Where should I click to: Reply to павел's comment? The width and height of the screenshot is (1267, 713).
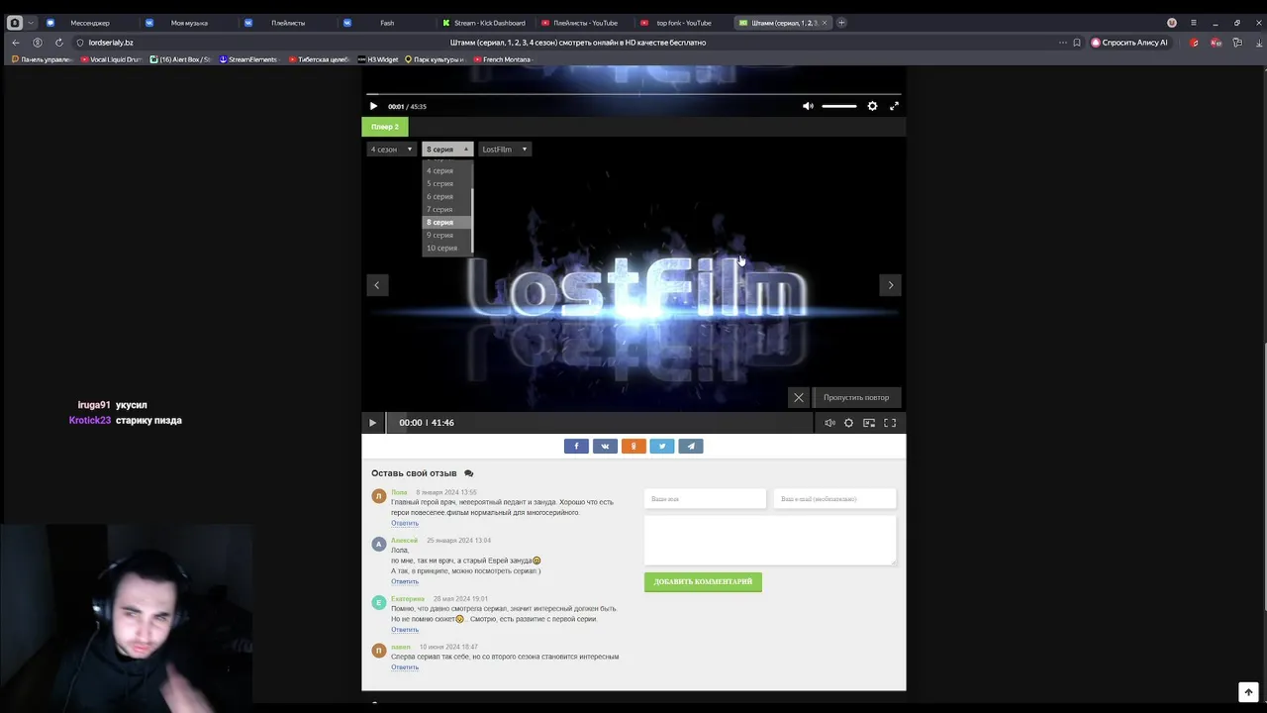(x=405, y=667)
